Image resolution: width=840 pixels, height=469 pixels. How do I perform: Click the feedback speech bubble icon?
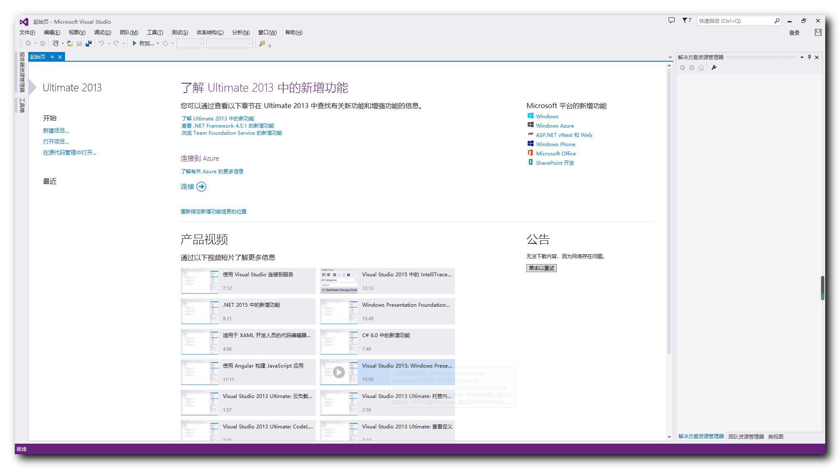point(671,20)
